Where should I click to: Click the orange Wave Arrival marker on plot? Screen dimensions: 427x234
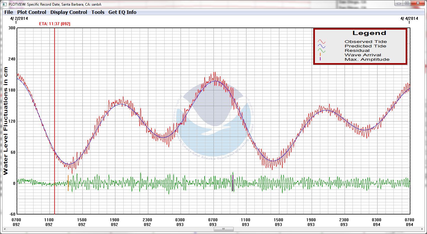coord(68,183)
